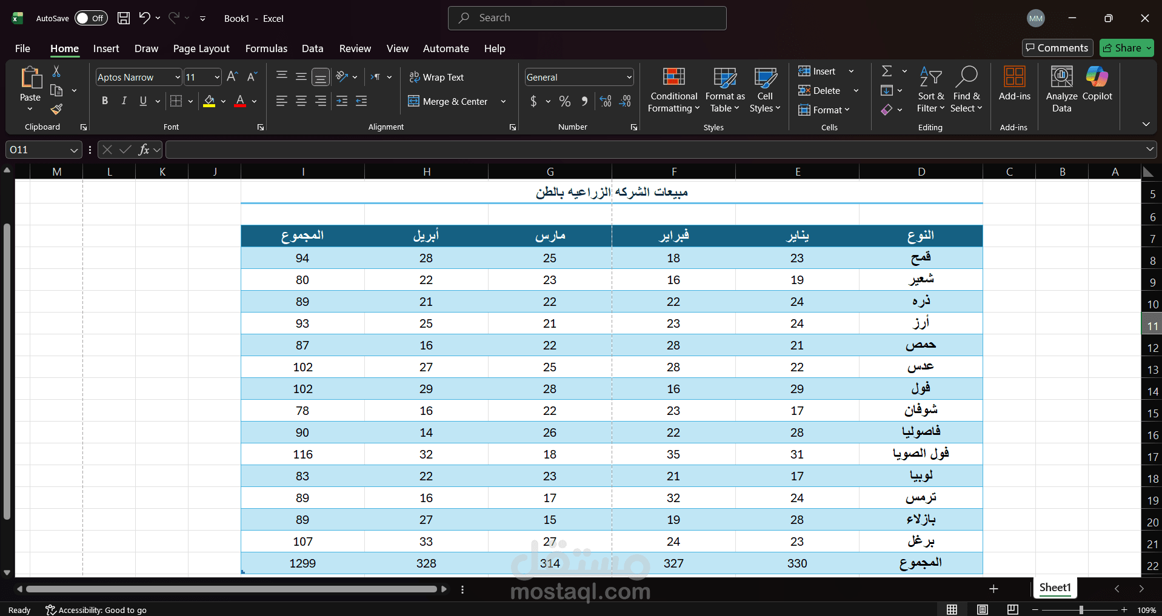Image resolution: width=1162 pixels, height=616 pixels.
Task: Select the Percent Style icon
Action: pyautogui.click(x=564, y=101)
